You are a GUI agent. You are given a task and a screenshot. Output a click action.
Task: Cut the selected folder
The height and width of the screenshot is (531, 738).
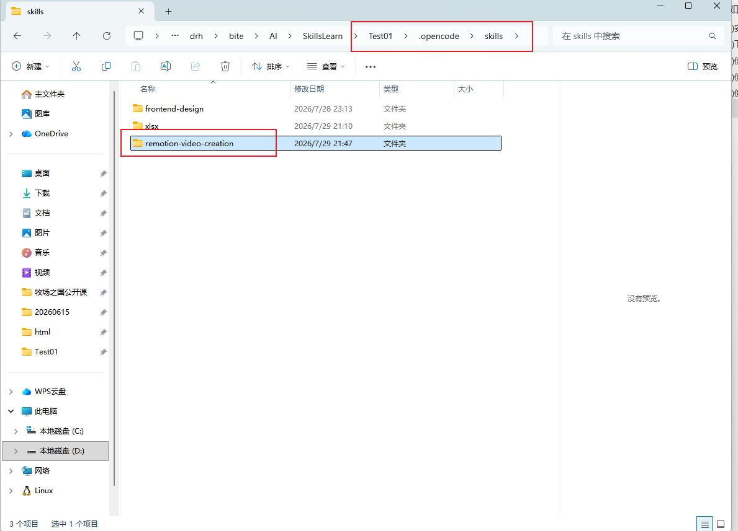(x=76, y=66)
